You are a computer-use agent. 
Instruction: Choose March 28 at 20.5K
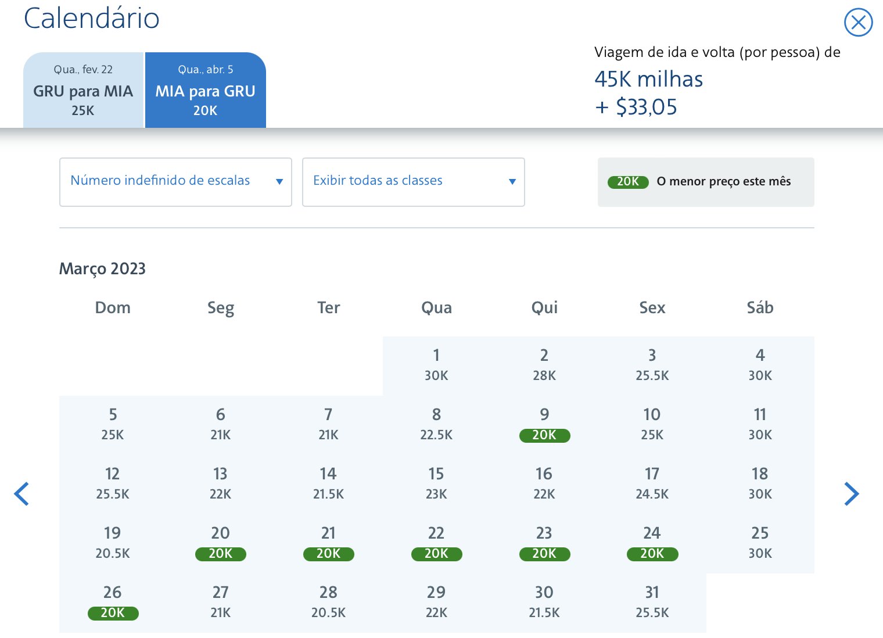(329, 603)
